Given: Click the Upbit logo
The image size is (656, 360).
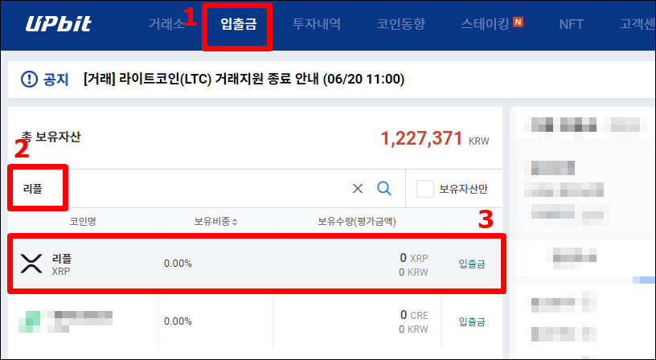Looking at the screenshot, I should click(58, 24).
